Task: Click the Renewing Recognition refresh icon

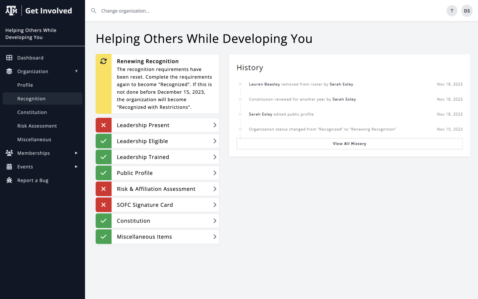Action: pos(104,61)
